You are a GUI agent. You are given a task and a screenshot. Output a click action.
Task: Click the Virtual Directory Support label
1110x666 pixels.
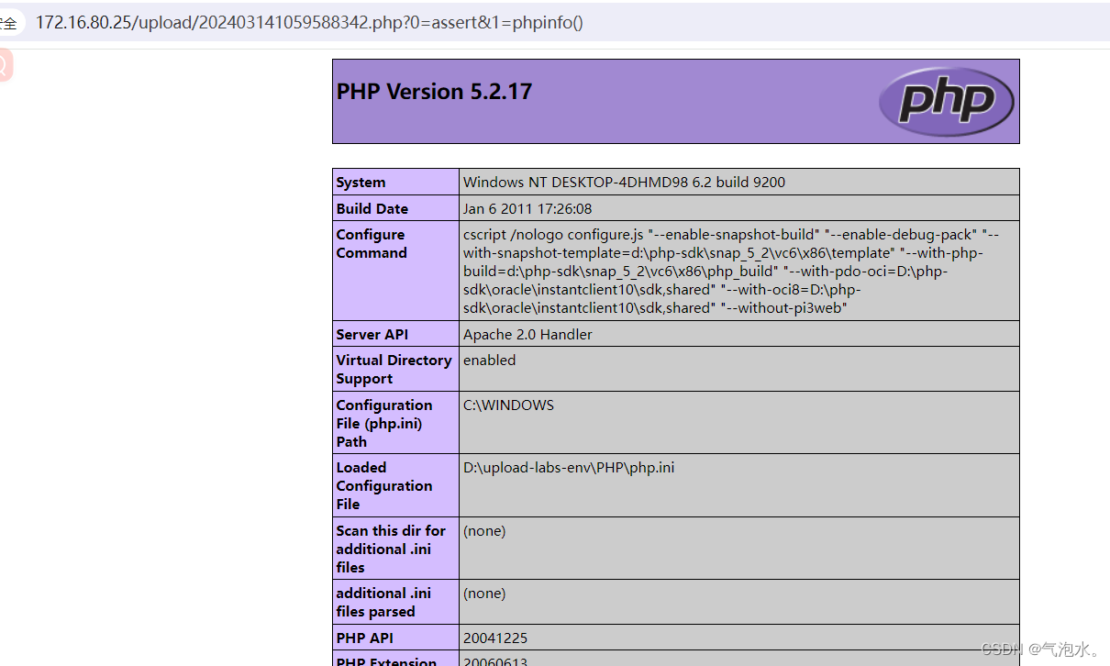(x=394, y=369)
